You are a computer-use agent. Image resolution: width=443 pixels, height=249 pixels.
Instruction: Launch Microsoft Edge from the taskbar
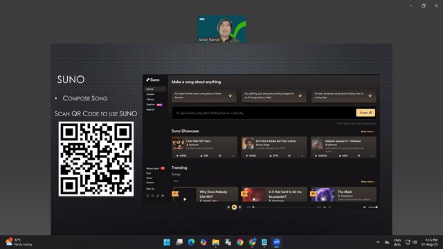[x=191, y=242]
